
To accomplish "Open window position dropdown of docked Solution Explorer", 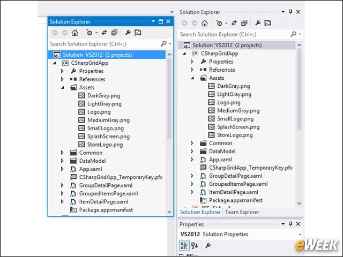I will (283, 12).
